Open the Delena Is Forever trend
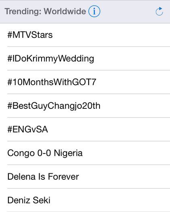 (x=85, y=177)
